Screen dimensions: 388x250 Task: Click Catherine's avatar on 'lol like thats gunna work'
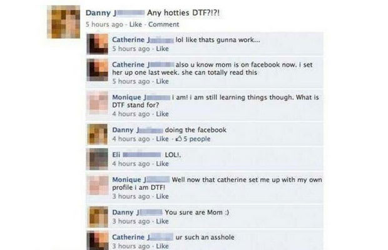(x=97, y=44)
